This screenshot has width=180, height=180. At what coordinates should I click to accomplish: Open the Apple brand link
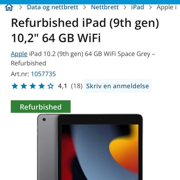[19, 54]
